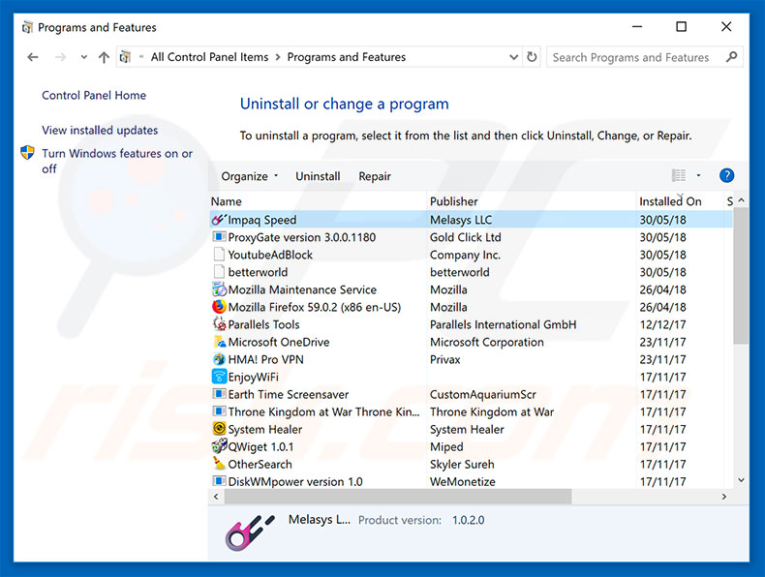Click Programs and Features breadcrumb

[347, 57]
